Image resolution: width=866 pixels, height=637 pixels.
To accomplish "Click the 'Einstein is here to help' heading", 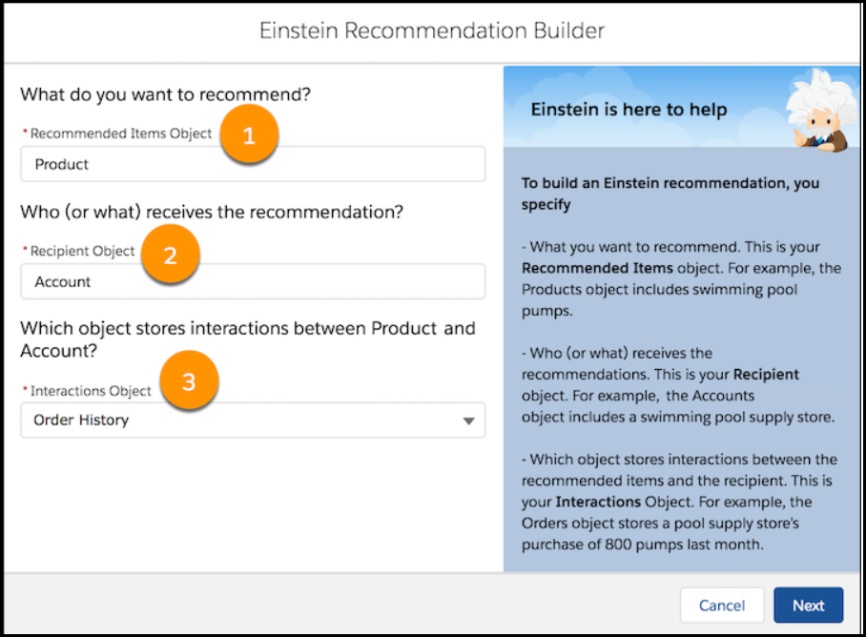I will coord(629,110).
